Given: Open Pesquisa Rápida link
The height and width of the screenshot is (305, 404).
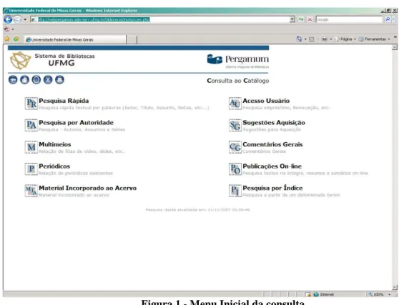Looking at the screenshot, I should (64, 101).
